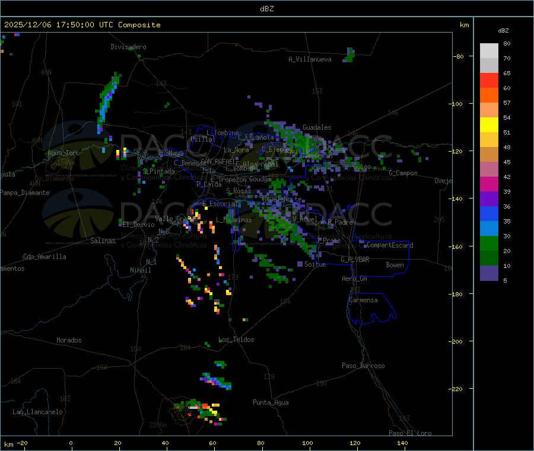This screenshot has height=451, width=534.
Task: Click the Morados map label
Action: click(x=69, y=340)
